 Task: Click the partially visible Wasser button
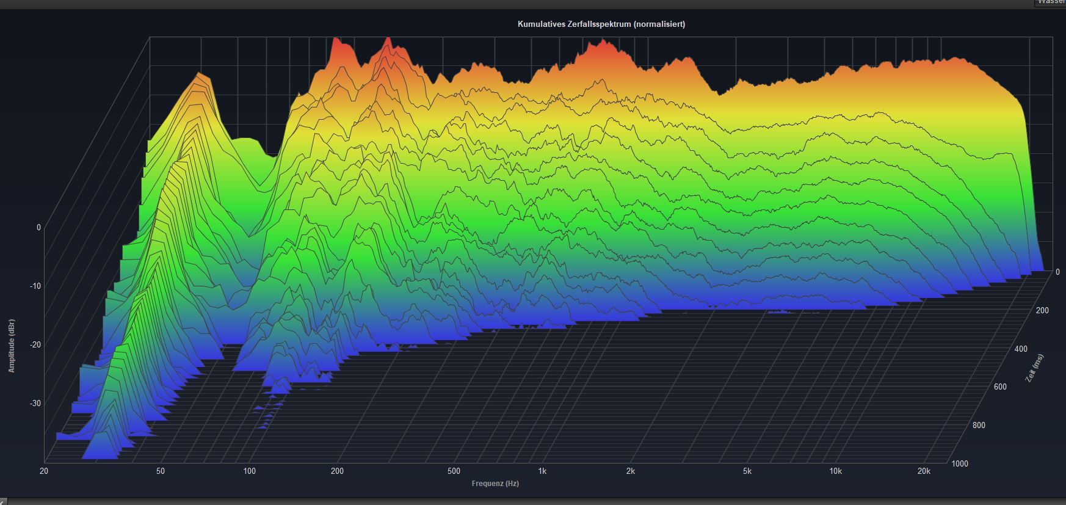[1050, 3]
